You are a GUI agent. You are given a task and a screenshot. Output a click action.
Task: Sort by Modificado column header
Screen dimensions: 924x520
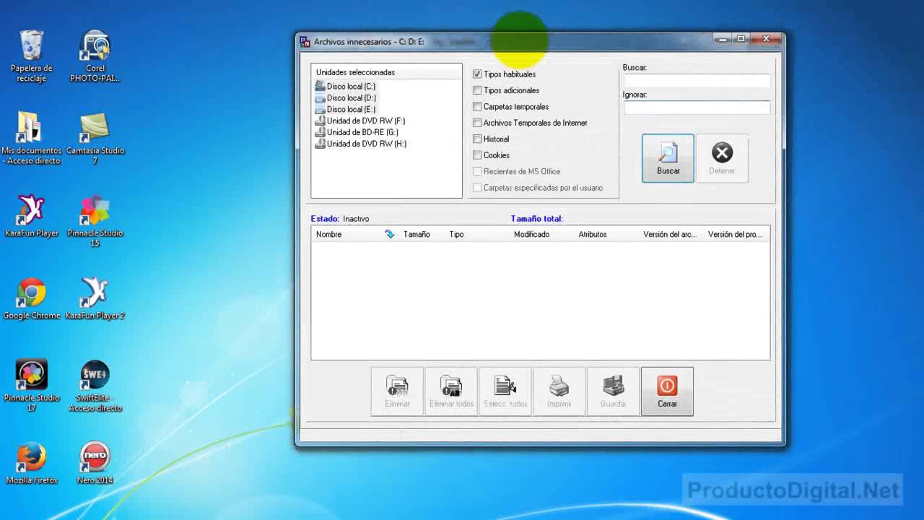(541, 234)
